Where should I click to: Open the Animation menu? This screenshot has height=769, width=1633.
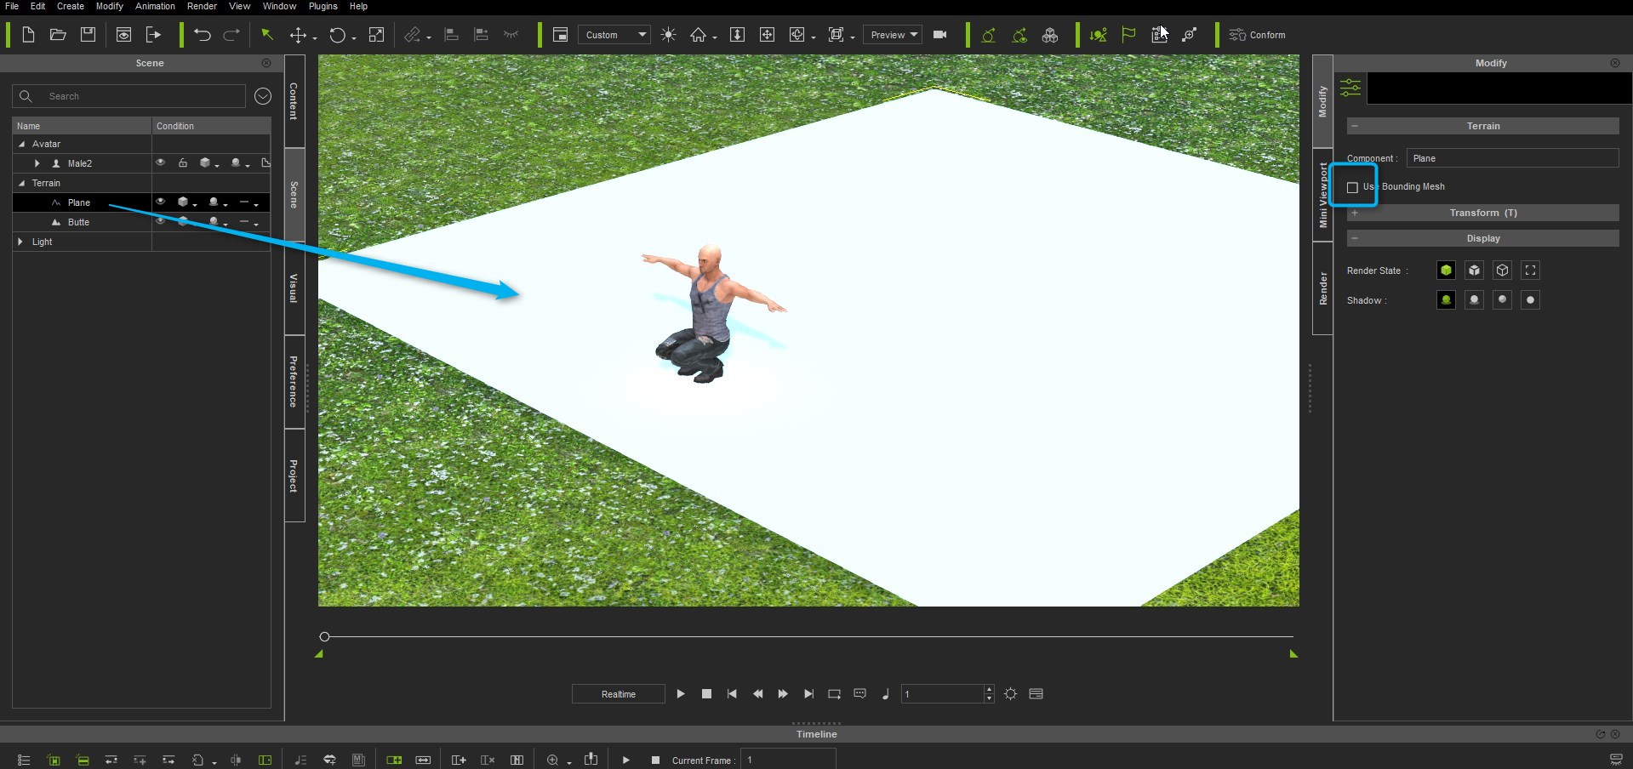tap(155, 6)
